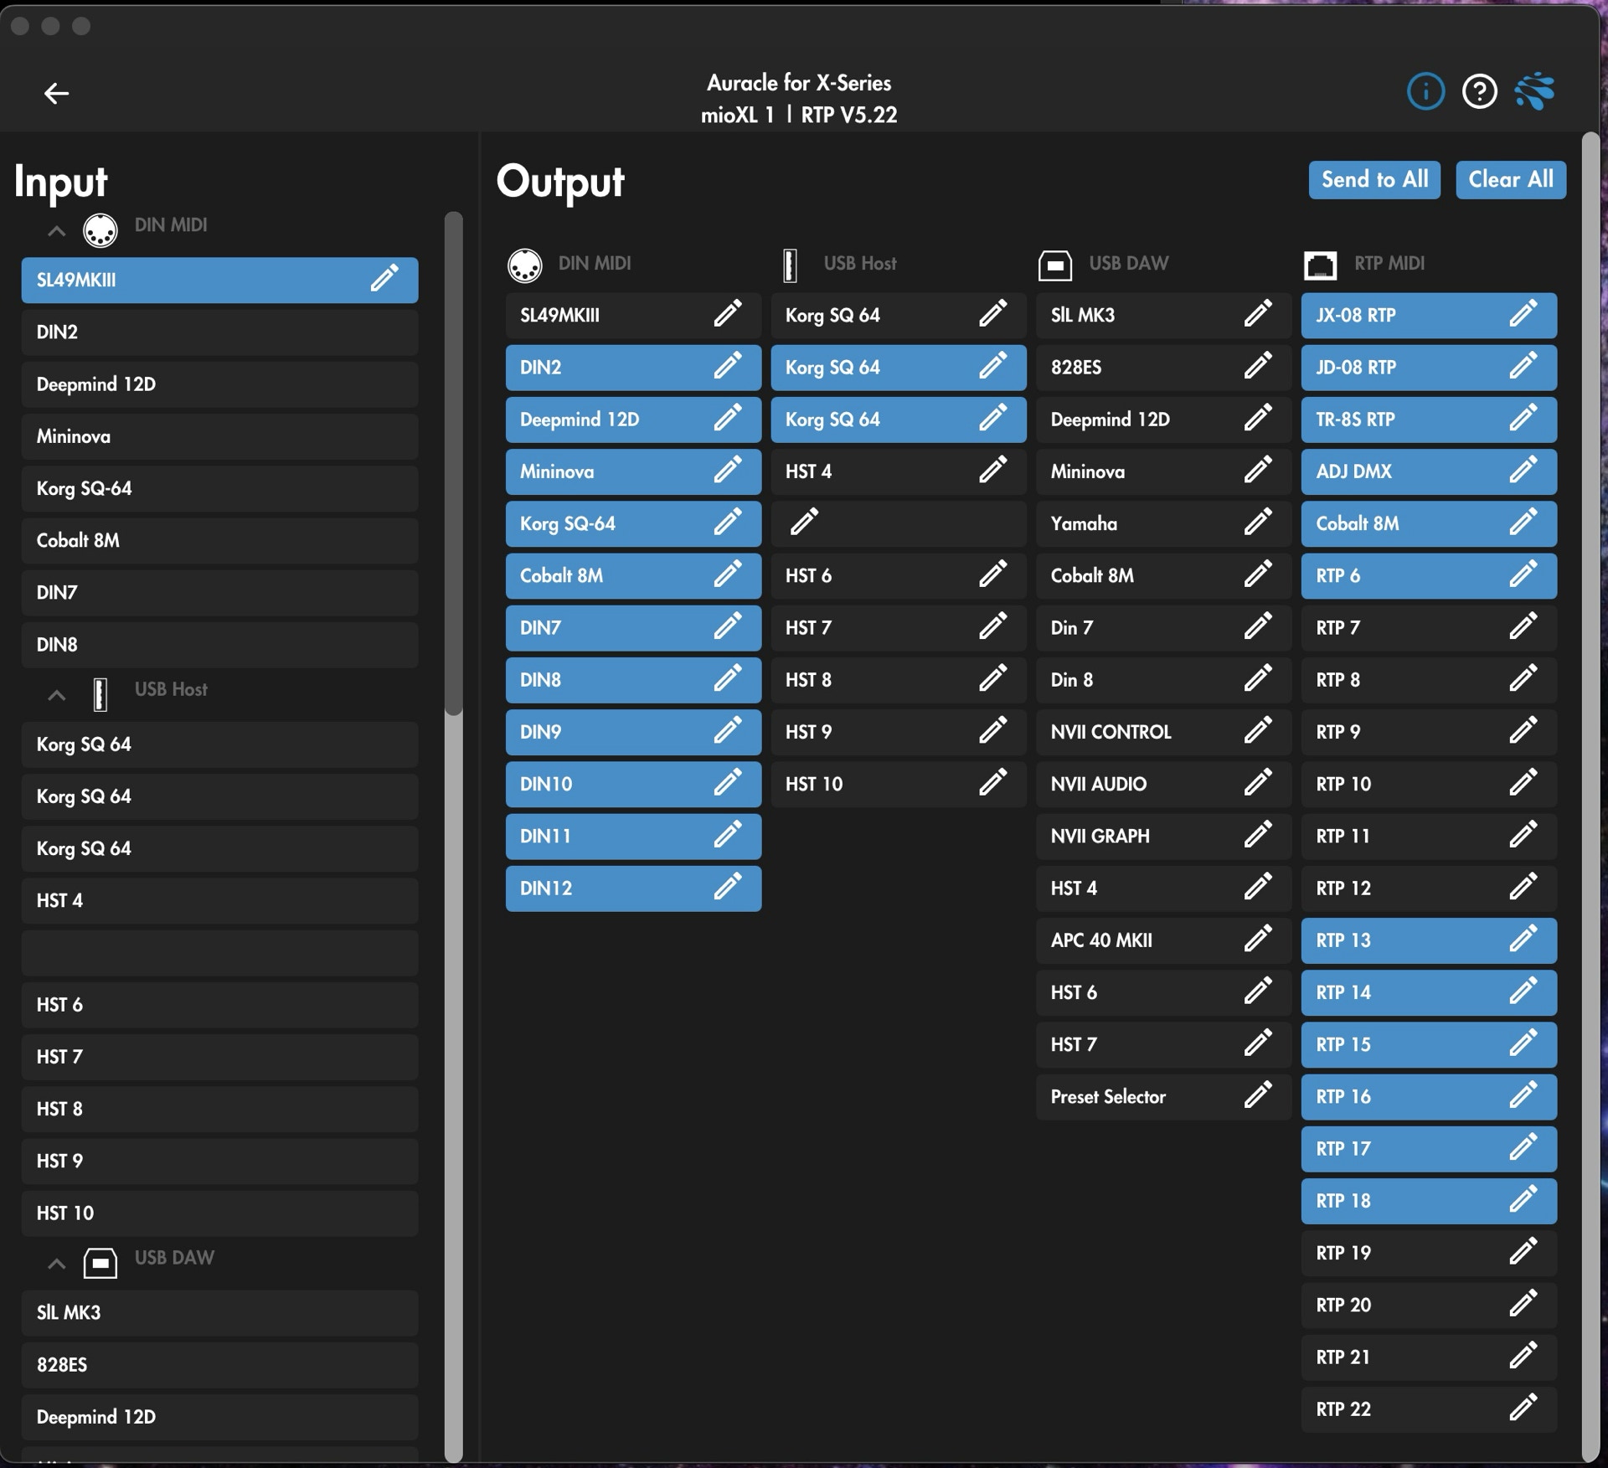Select the 828ES input
The image size is (1608, 1468).
click(219, 1364)
